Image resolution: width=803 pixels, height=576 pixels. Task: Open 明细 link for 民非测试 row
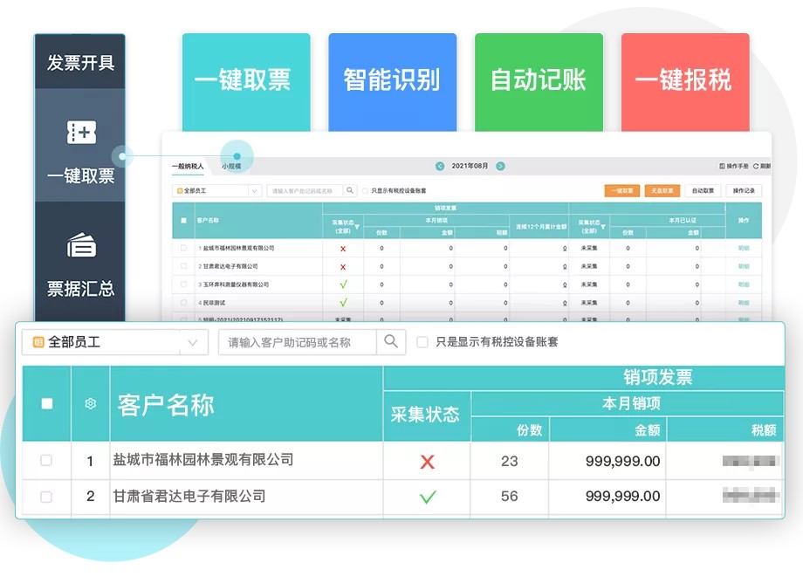[x=744, y=303]
